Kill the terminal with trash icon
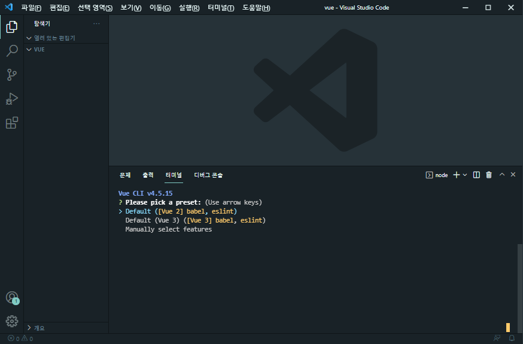Image resolution: width=523 pixels, height=344 pixels. 489,175
